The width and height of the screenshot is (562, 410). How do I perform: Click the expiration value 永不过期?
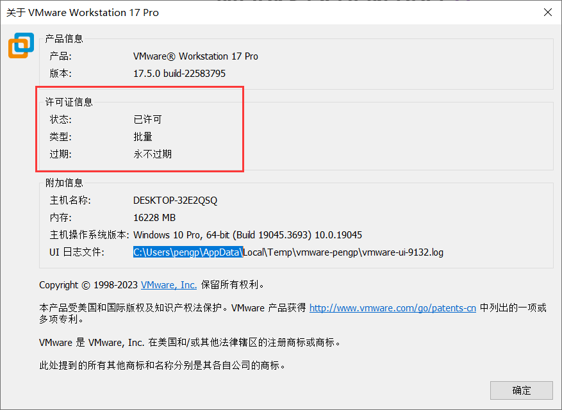pyautogui.click(x=153, y=154)
